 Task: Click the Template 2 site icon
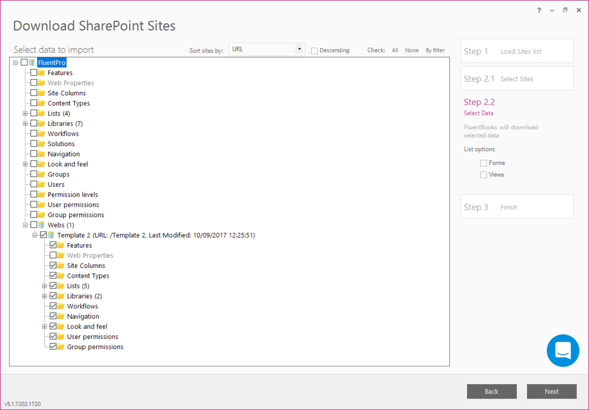click(x=51, y=235)
